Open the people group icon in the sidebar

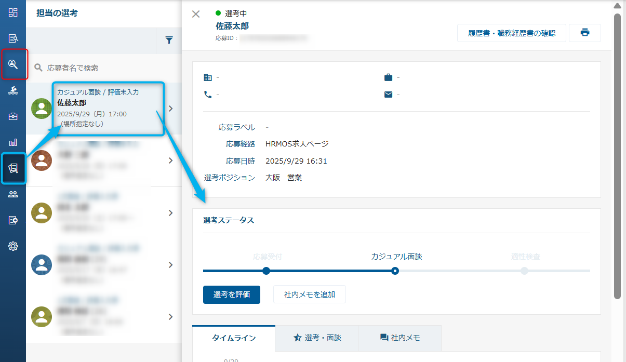13,194
